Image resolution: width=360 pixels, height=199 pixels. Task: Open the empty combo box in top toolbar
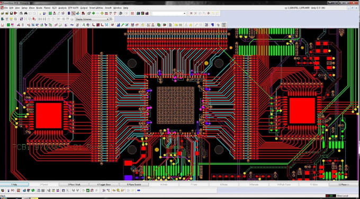[x=169, y=14]
